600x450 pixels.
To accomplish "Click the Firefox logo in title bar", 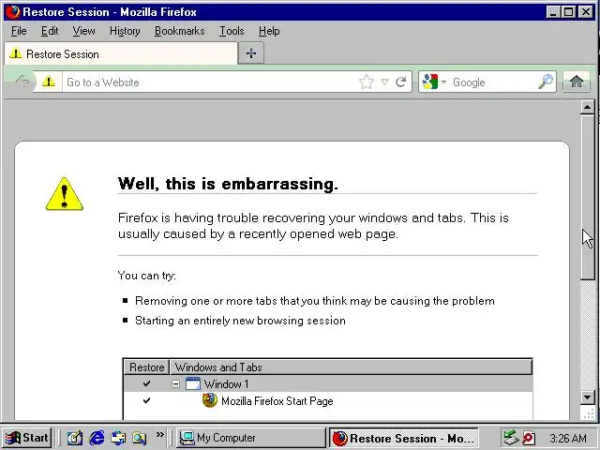I will 12,11.
